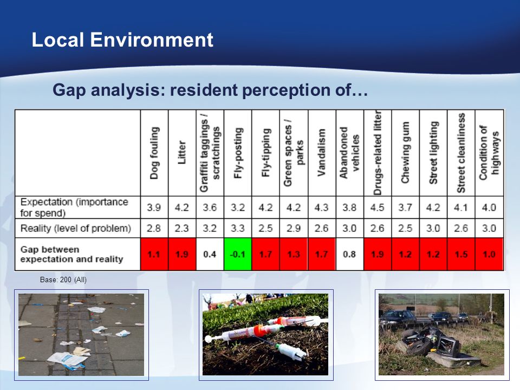Pick the "Fly-posting" column header
The height and width of the screenshot is (390, 520).
[x=238, y=153]
